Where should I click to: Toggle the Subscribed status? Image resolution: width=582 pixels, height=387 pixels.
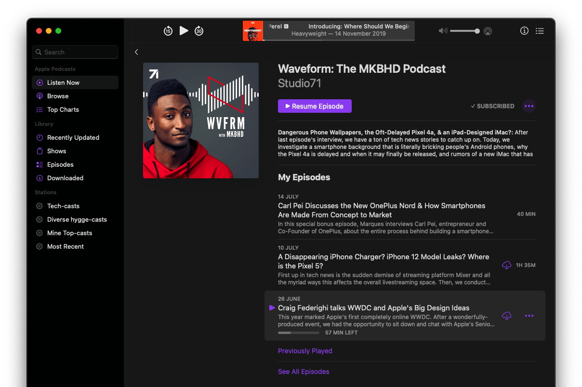click(492, 106)
